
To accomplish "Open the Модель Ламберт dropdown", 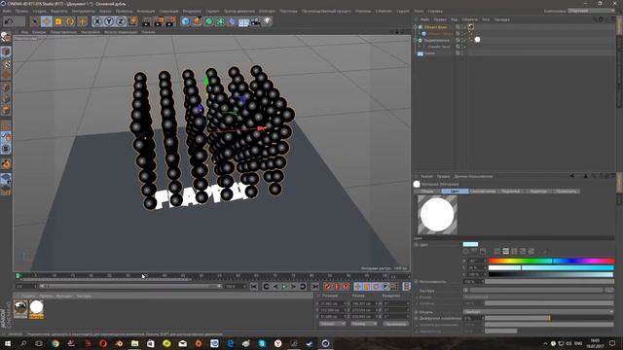I will pos(538,312).
